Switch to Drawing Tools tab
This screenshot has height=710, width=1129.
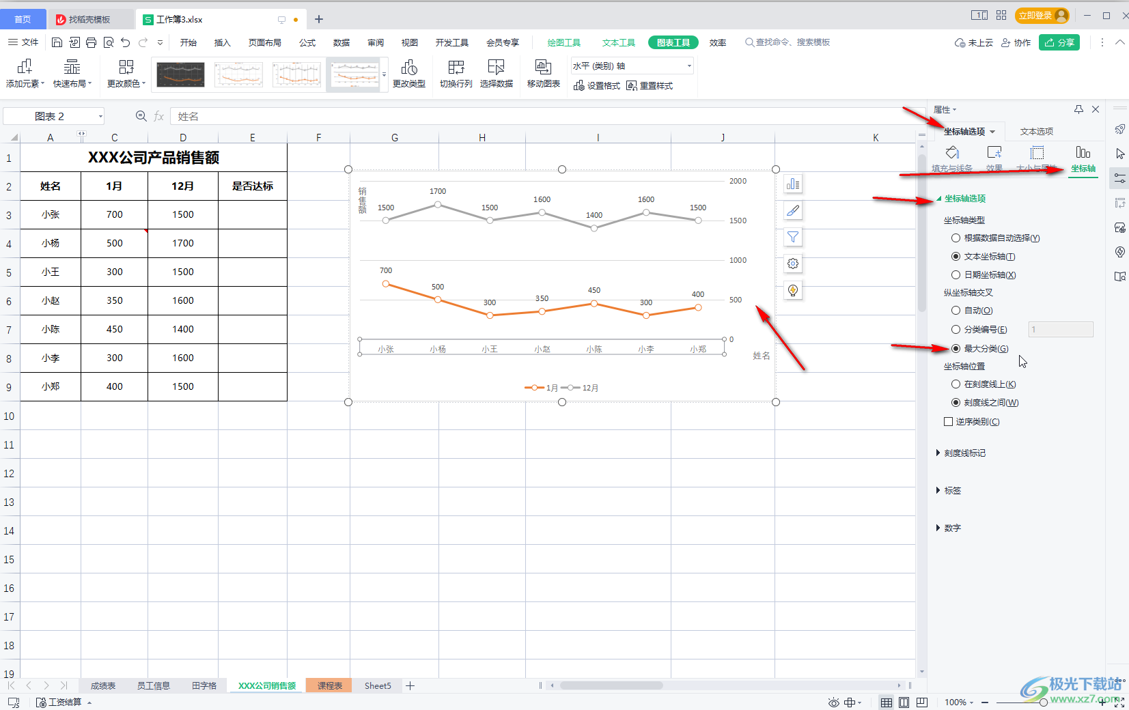564,42
